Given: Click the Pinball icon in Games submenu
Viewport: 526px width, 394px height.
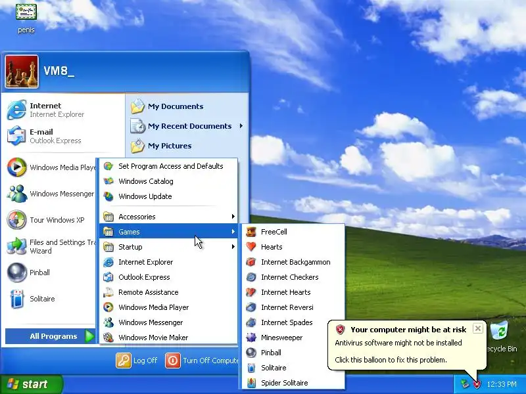Looking at the screenshot, I should tap(251, 353).
